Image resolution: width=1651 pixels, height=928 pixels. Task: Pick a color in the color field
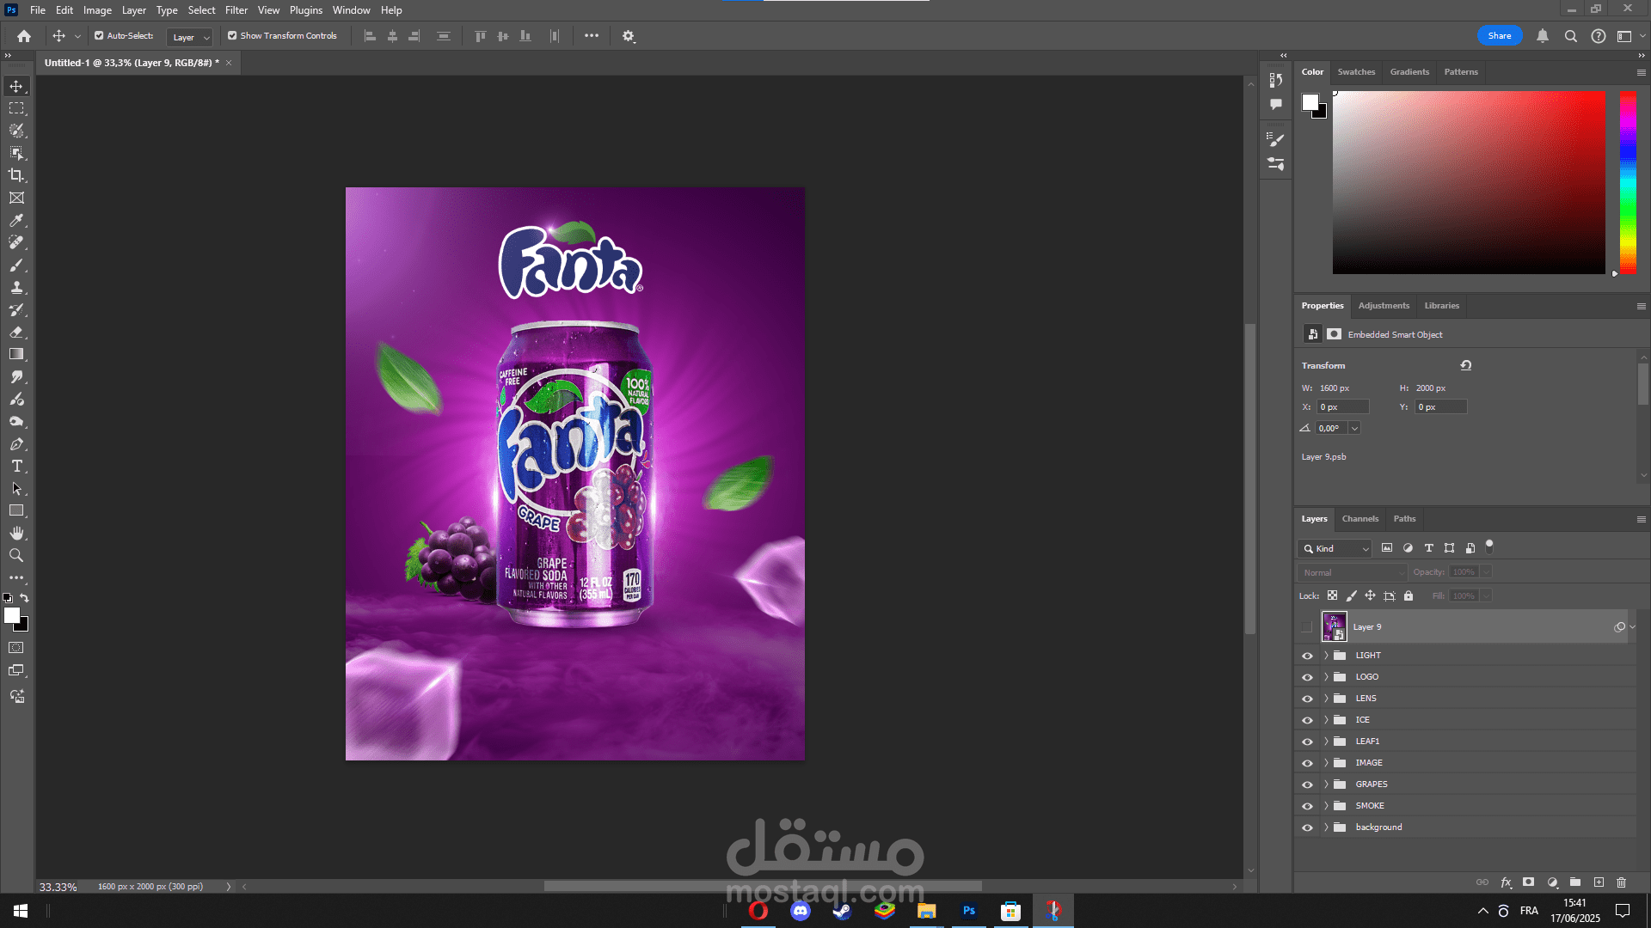click(1469, 183)
